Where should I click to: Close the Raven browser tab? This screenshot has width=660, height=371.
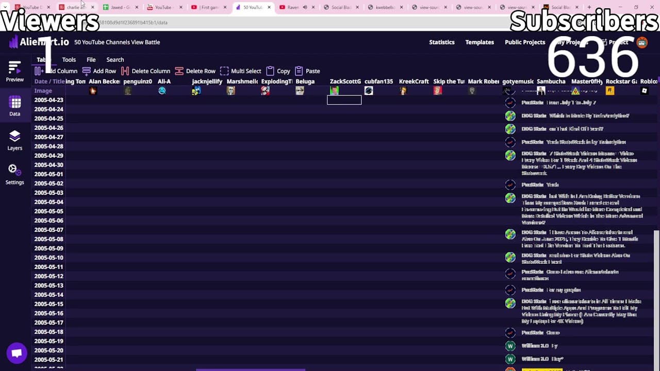click(x=314, y=7)
